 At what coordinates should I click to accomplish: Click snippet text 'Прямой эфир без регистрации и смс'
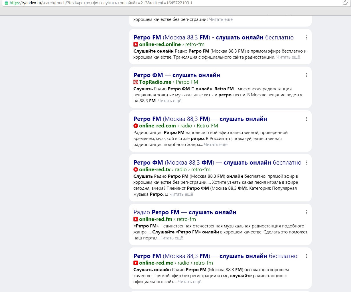(x=191, y=276)
